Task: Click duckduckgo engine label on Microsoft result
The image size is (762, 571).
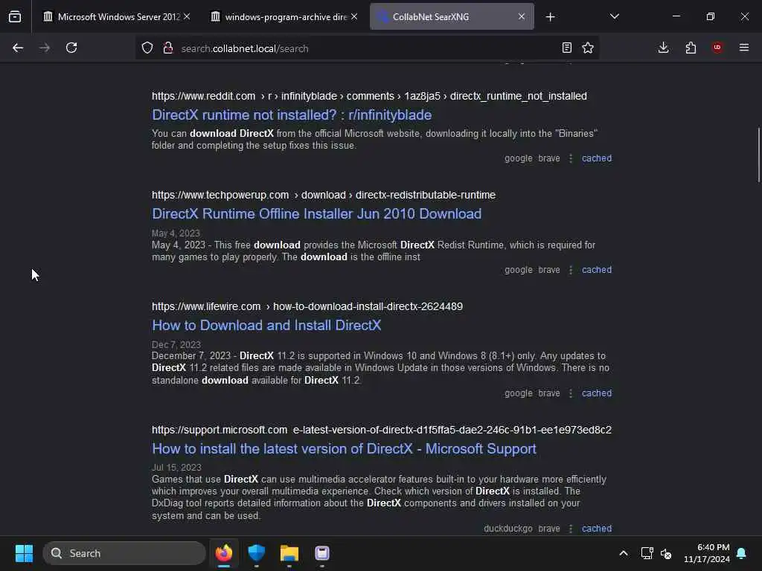Action: (508, 529)
